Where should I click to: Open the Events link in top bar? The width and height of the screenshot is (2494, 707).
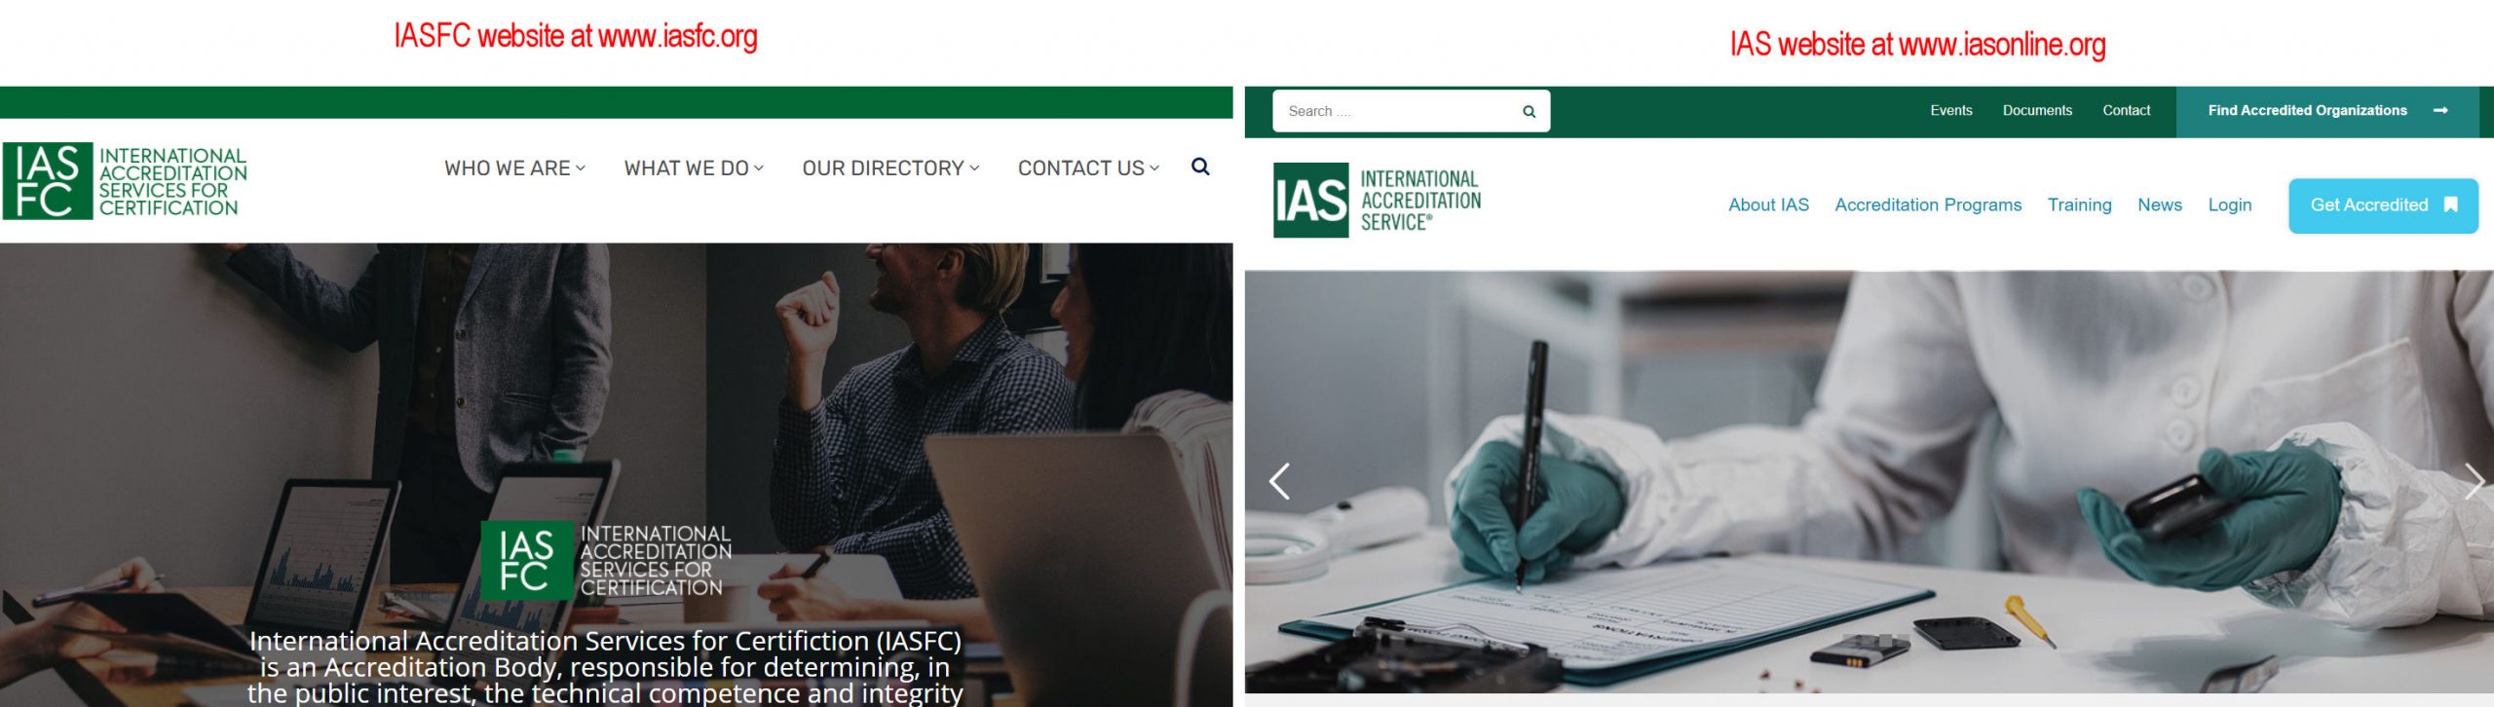point(1950,110)
